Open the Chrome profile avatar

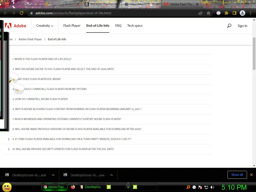click(242, 13)
